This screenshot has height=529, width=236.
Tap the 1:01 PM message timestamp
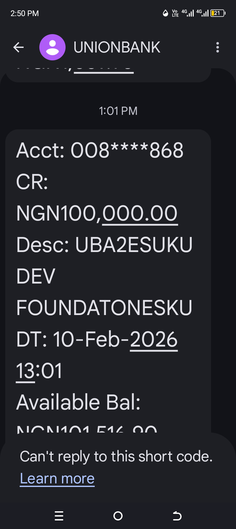click(118, 111)
